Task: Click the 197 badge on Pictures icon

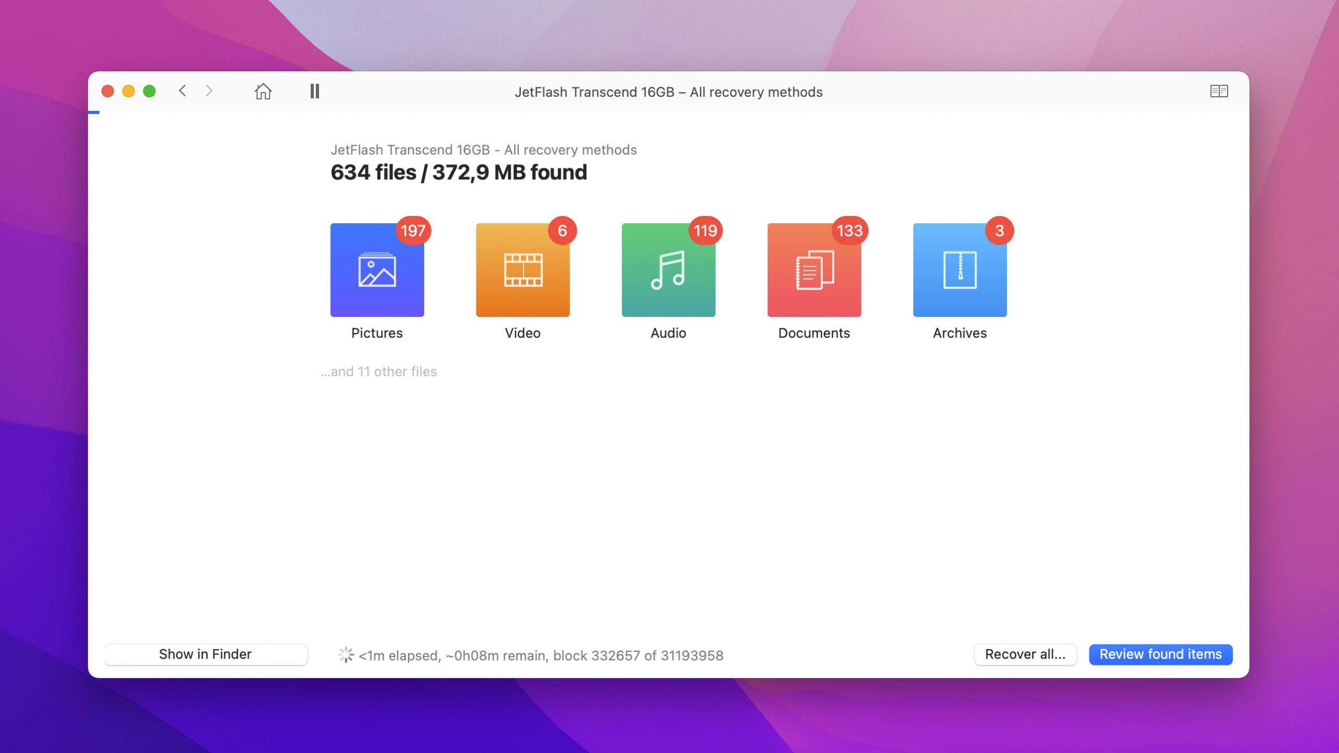Action: pyautogui.click(x=412, y=231)
